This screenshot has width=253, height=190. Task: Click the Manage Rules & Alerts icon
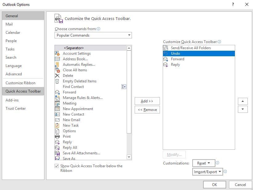(x=57, y=98)
